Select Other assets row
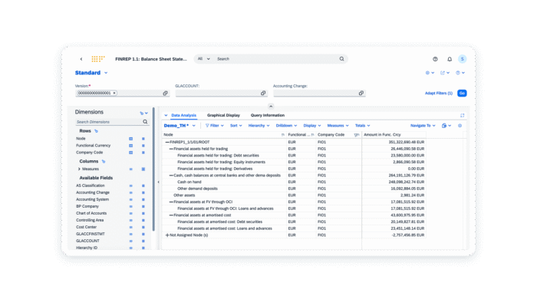This screenshot has height=302, width=537. pyautogui.click(x=294, y=195)
